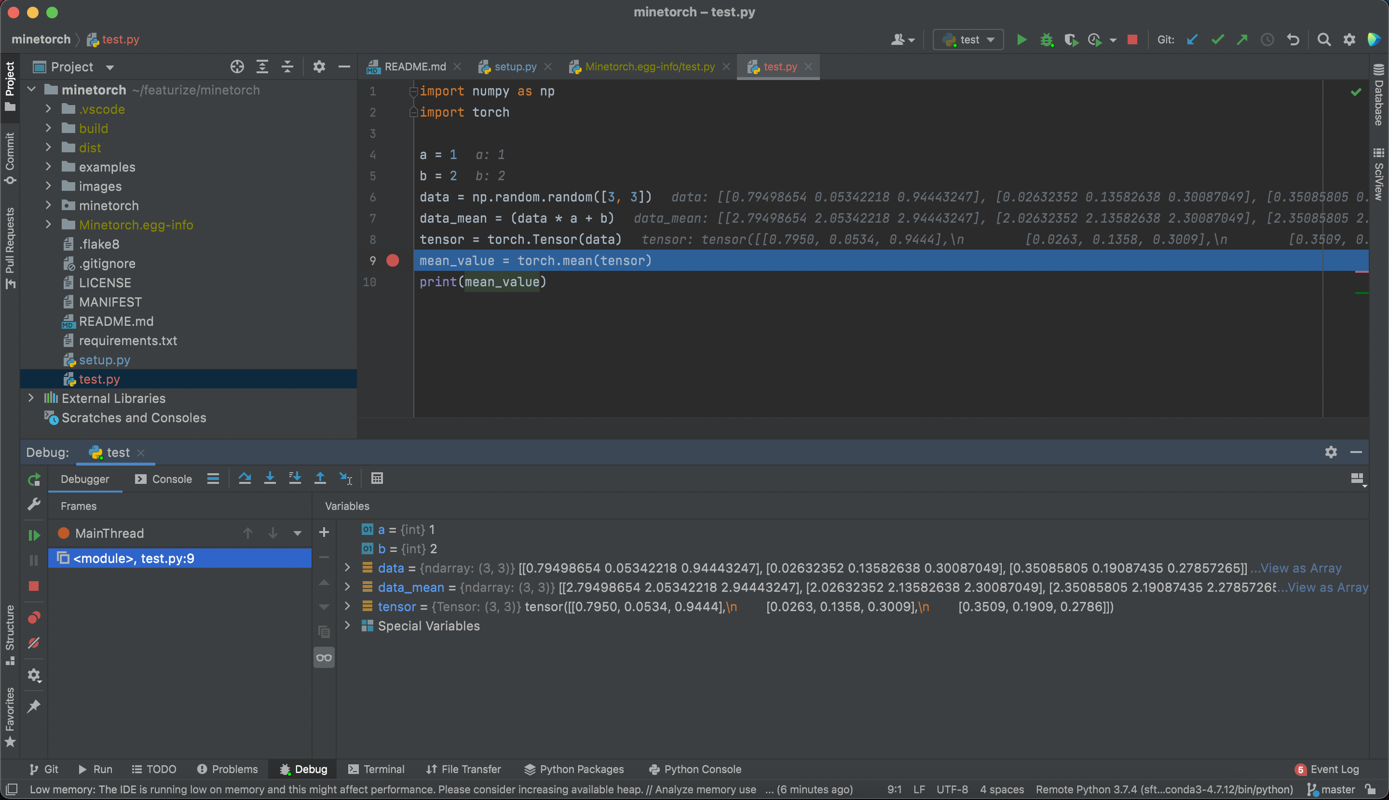
Task: Click the Step Over debugger icon
Action: [x=245, y=479]
